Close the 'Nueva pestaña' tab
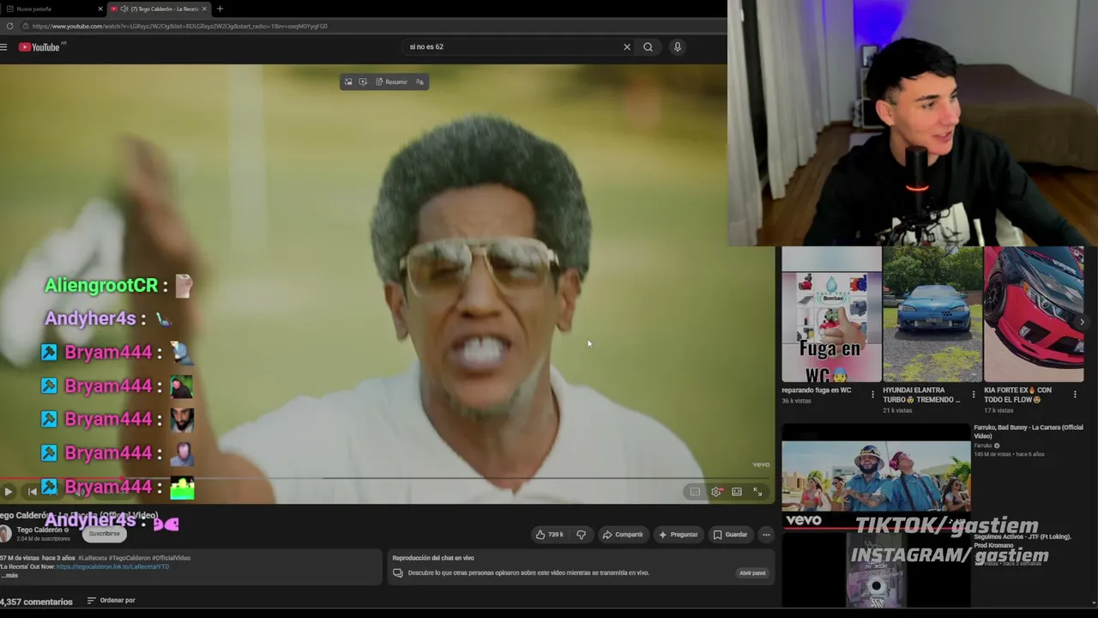This screenshot has width=1098, height=618. coord(100,9)
